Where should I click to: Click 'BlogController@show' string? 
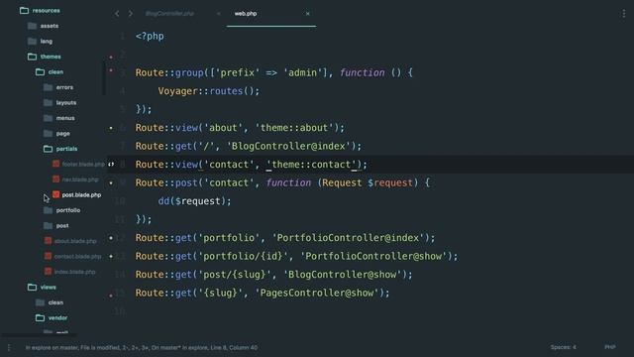click(x=343, y=275)
